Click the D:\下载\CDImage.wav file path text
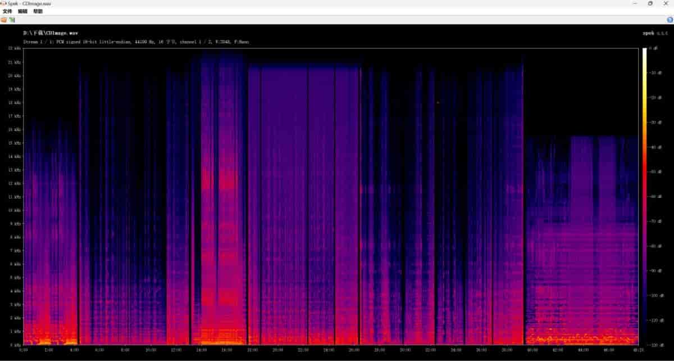 pyautogui.click(x=50, y=33)
